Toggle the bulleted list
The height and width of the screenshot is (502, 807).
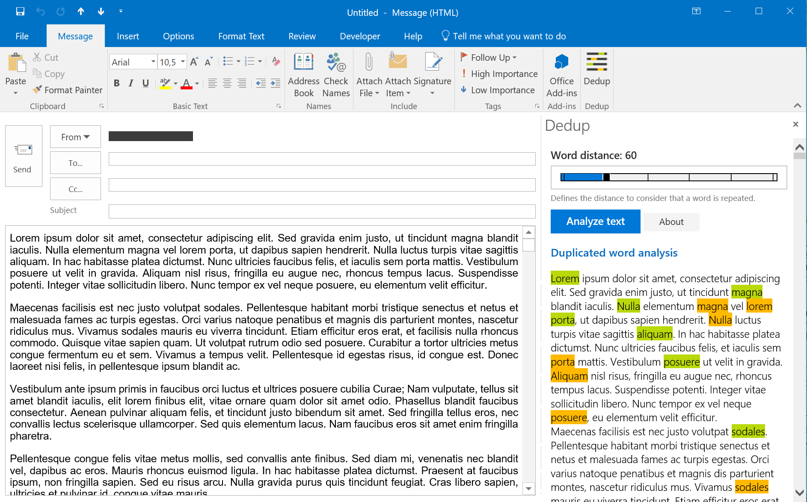pyautogui.click(x=228, y=62)
